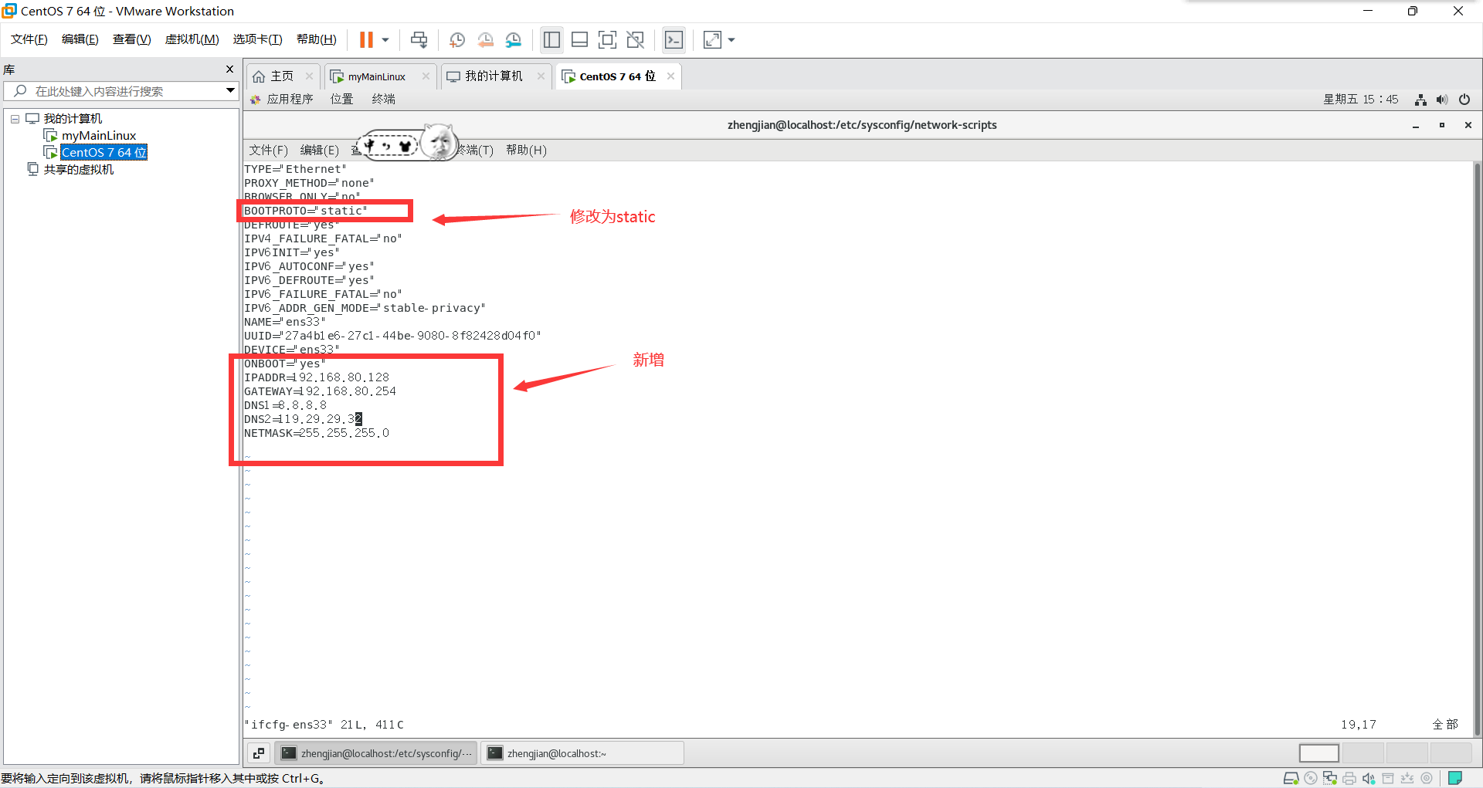Open the 终端 app menu in top bar
The height and width of the screenshot is (788, 1483).
[383, 99]
